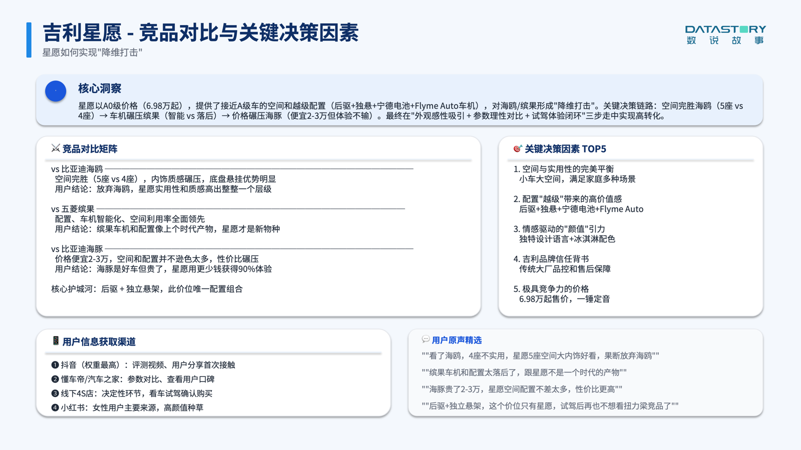Viewport: 801px width, 450px height.
Task: Click the line 空间完胜（5座 vs 4座），内饰质感碾压
Action: point(165,179)
